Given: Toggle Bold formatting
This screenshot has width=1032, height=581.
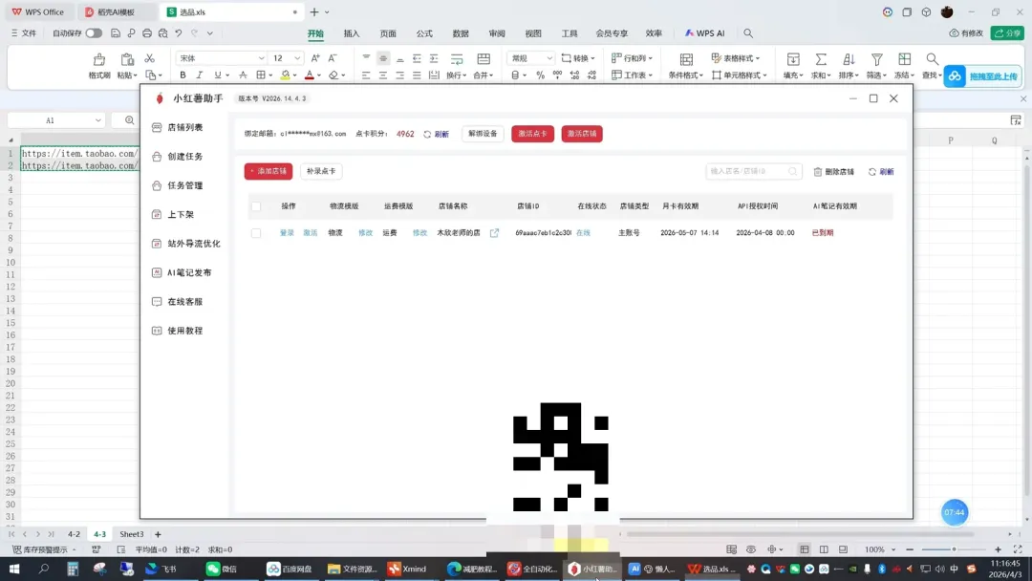Looking at the screenshot, I should point(183,75).
